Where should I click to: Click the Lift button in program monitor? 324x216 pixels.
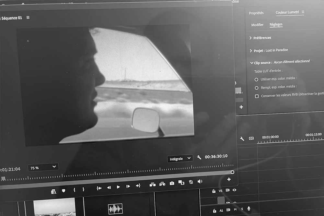point(153,185)
